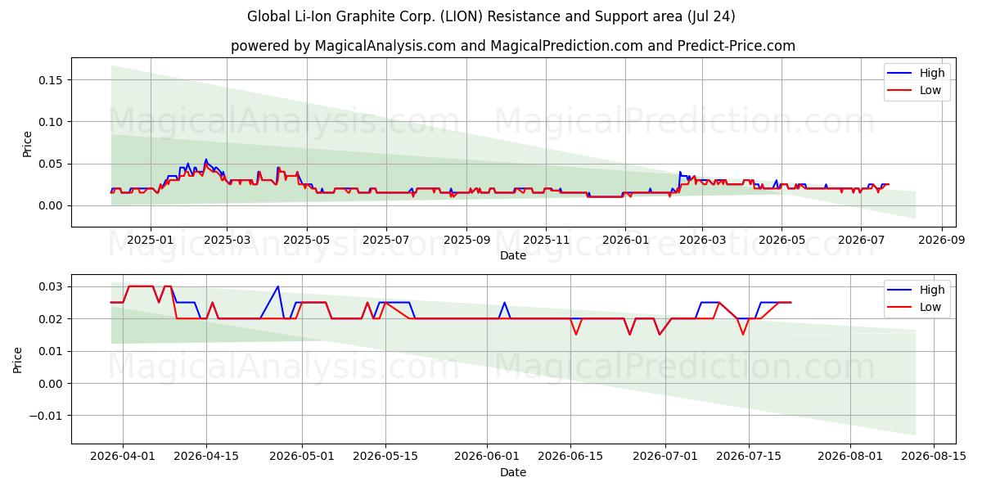Viewport: 982px width, 491px height.
Task: Click the 'Date' x-axis label of top chart
Action: click(x=513, y=255)
